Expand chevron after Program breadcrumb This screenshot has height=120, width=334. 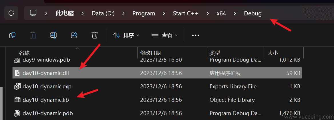(x=164, y=13)
